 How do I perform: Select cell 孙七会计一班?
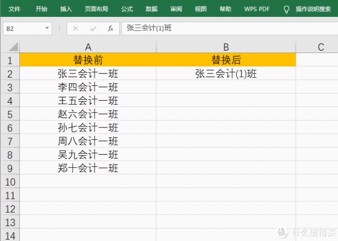(88, 128)
